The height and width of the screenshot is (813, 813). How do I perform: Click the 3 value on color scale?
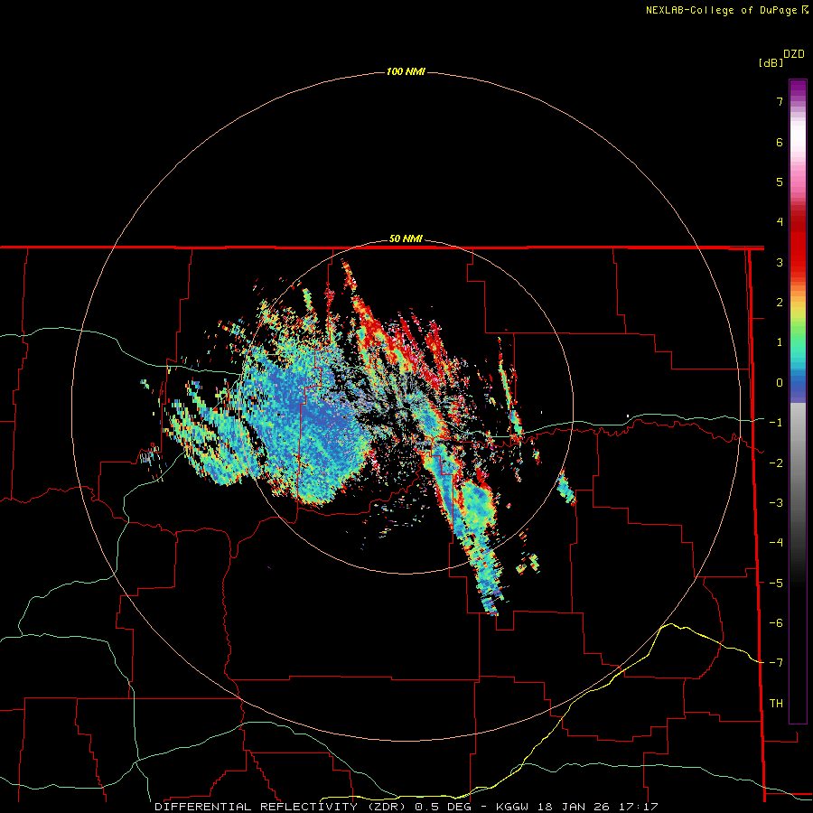[780, 262]
